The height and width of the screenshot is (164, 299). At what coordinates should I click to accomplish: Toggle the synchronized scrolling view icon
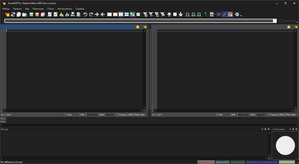(132, 14)
